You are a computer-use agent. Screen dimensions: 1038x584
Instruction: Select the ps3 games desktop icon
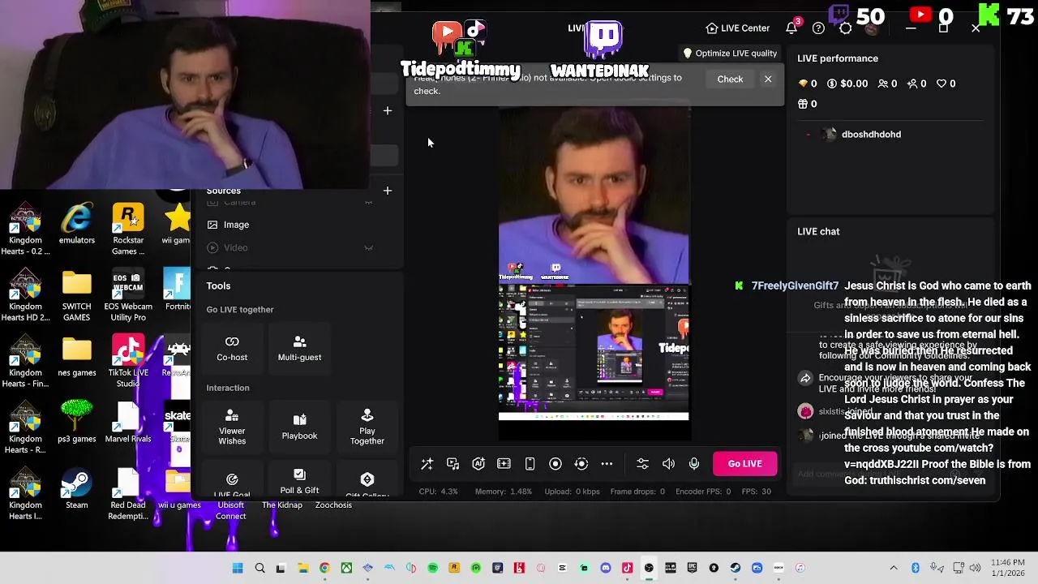click(77, 422)
